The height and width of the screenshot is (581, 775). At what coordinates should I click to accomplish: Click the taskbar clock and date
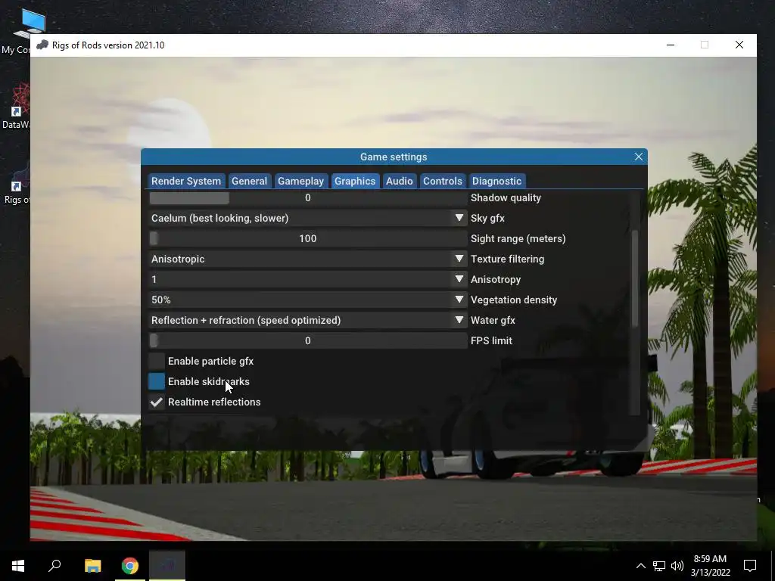pyautogui.click(x=710, y=566)
